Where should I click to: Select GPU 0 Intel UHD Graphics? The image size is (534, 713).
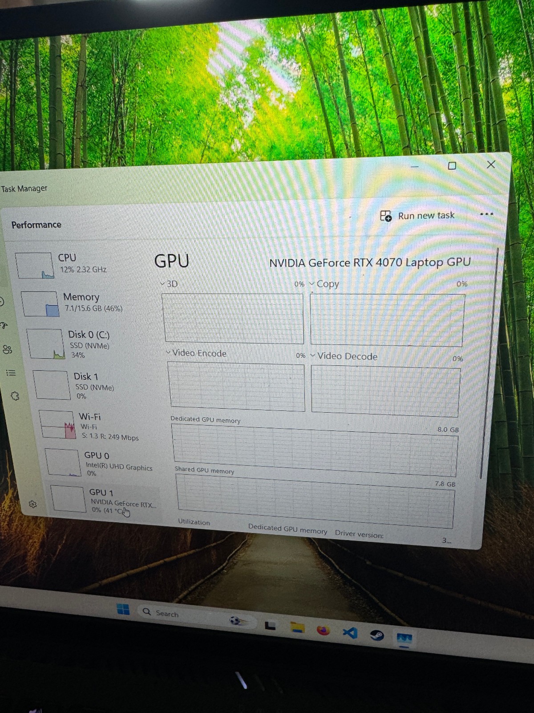[x=101, y=463]
